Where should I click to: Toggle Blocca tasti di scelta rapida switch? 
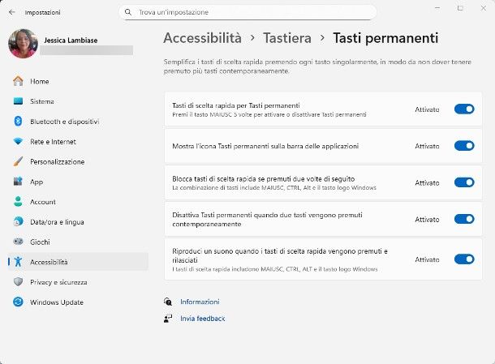(x=464, y=182)
